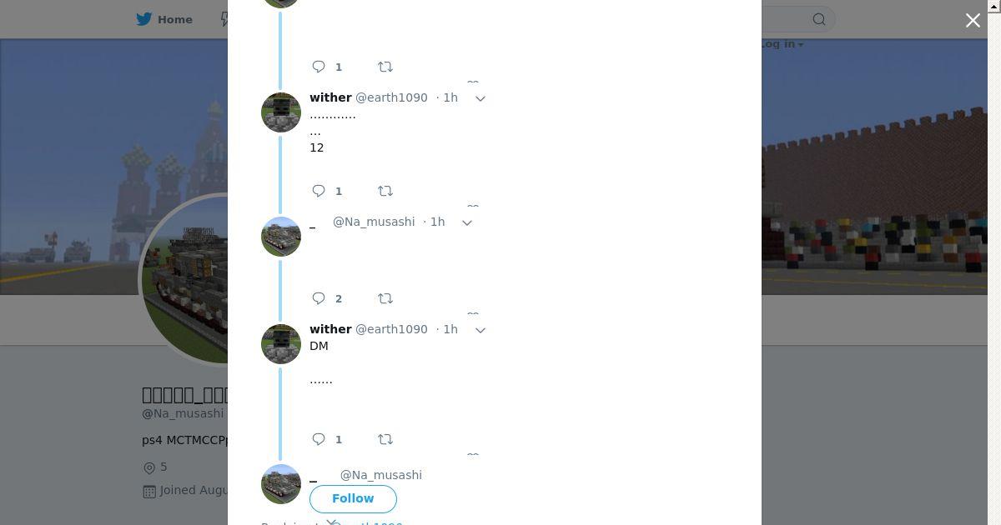Follow the @Na_musashi account
The image size is (1001, 525).
(x=353, y=498)
